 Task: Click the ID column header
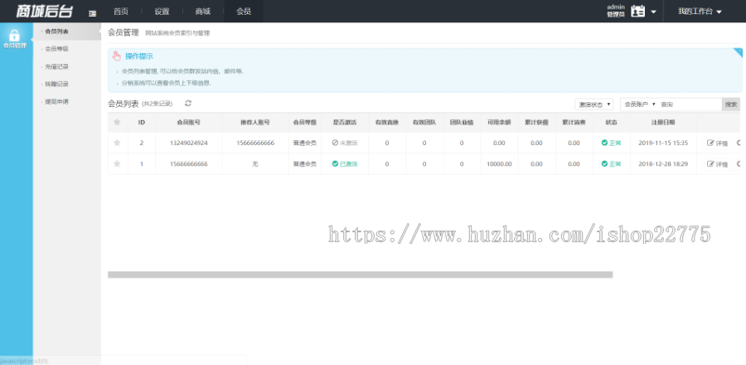(x=141, y=122)
